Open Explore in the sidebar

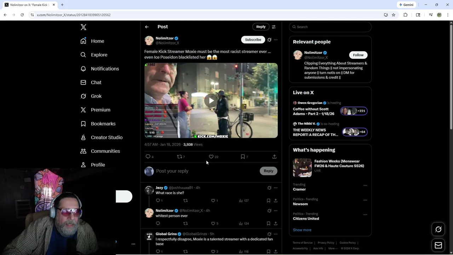pyautogui.click(x=94, y=55)
